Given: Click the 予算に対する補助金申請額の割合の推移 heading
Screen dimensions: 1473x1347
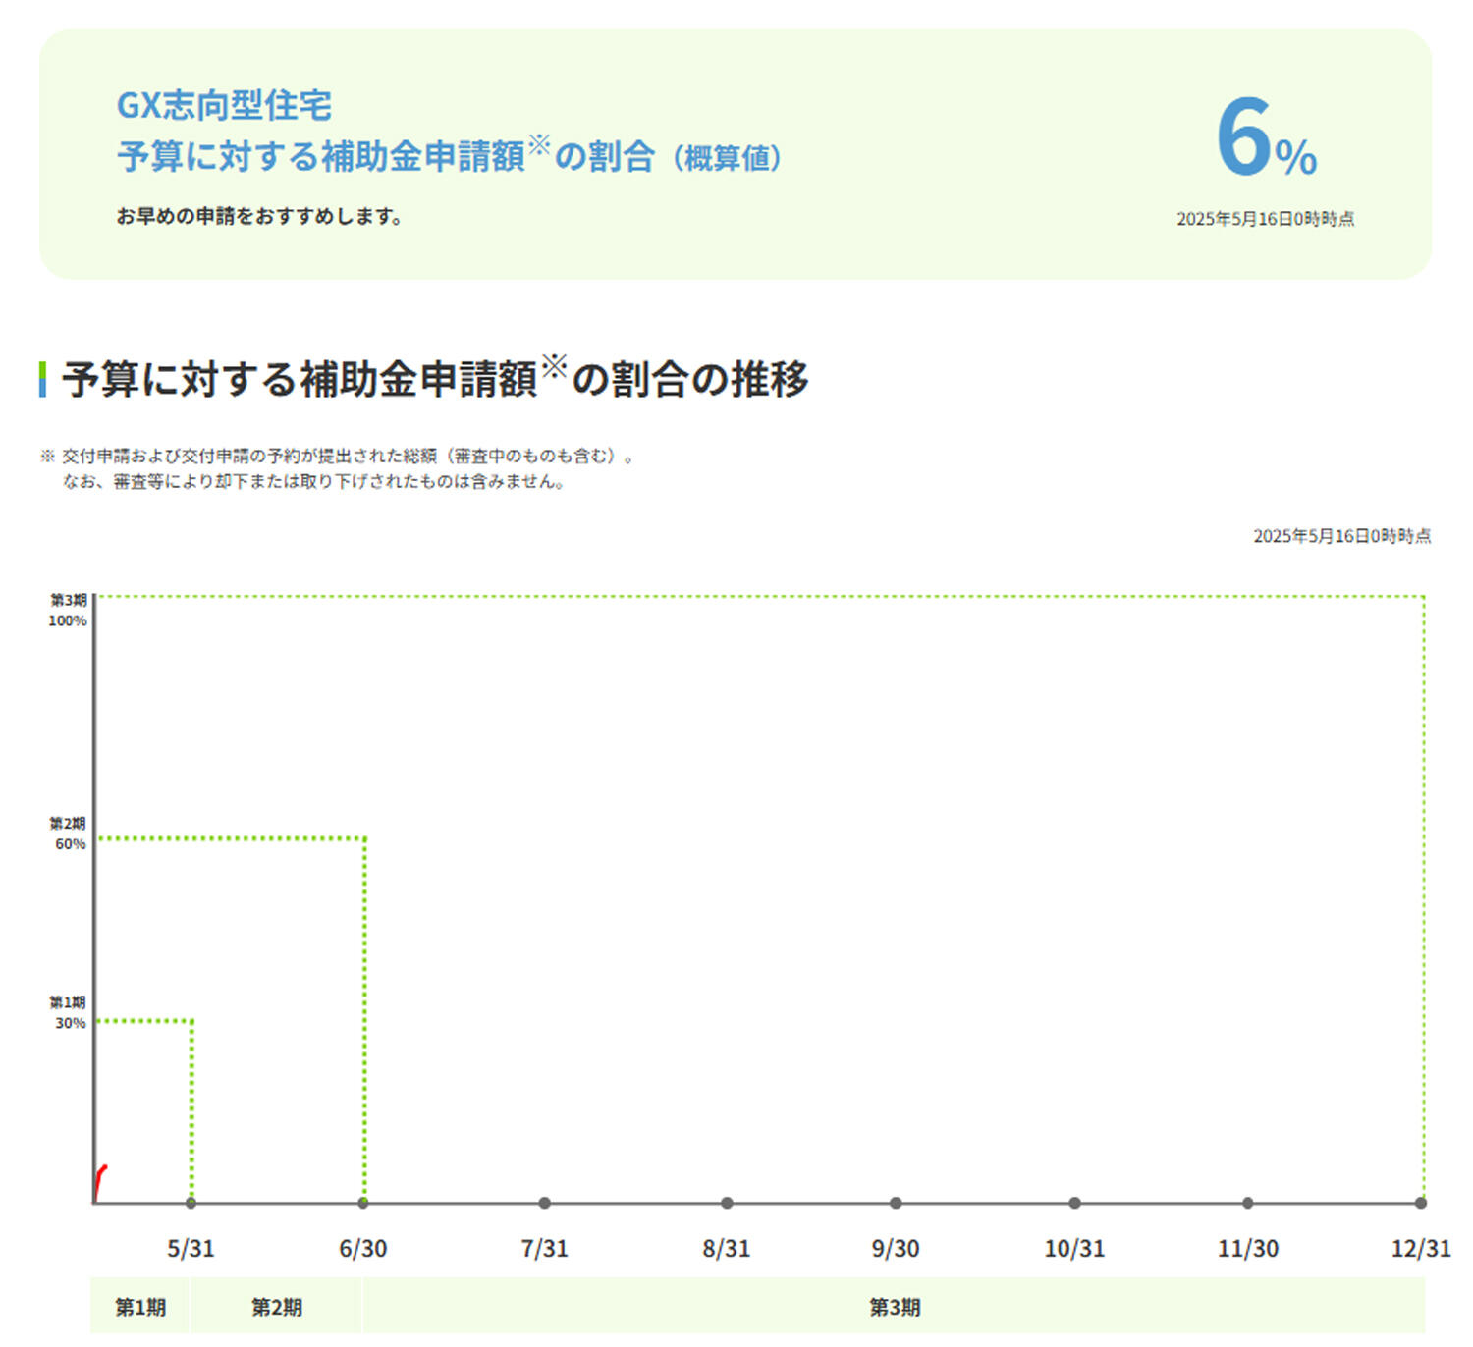Looking at the screenshot, I should (435, 378).
